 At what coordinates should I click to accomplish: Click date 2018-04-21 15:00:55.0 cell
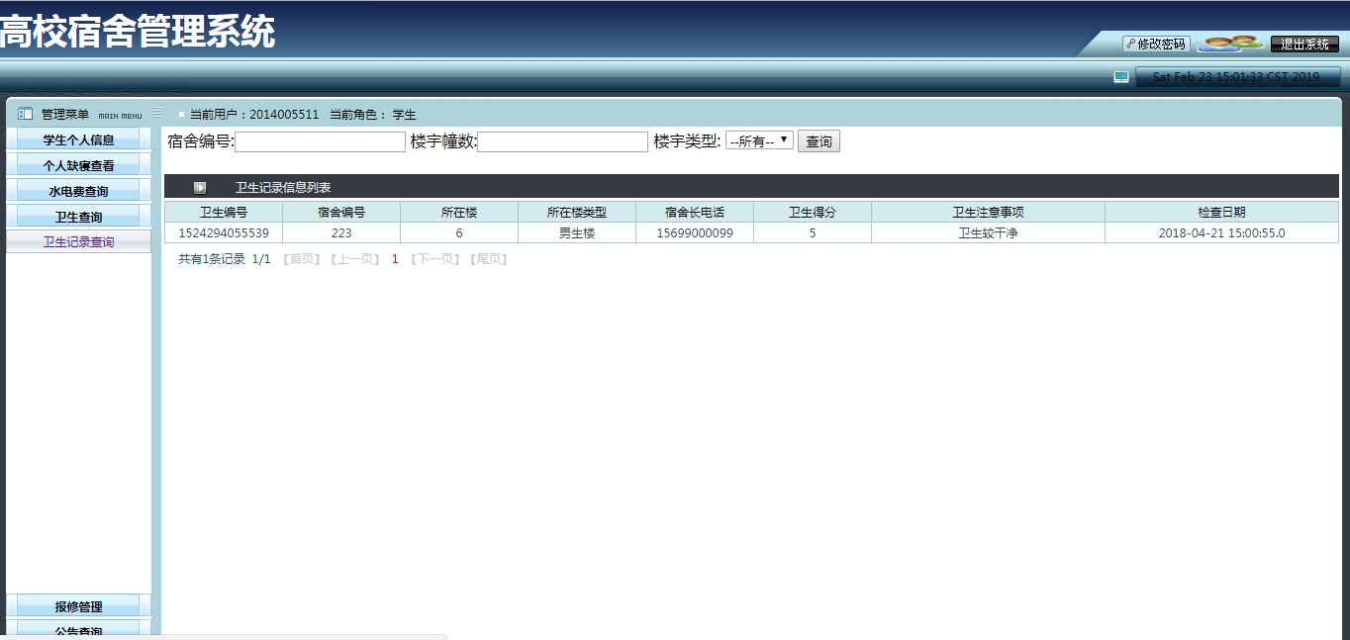pyautogui.click(x=1221, y=232)
